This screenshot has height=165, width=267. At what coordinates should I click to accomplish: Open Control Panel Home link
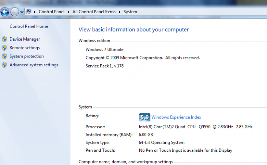[x=29, y=26]
